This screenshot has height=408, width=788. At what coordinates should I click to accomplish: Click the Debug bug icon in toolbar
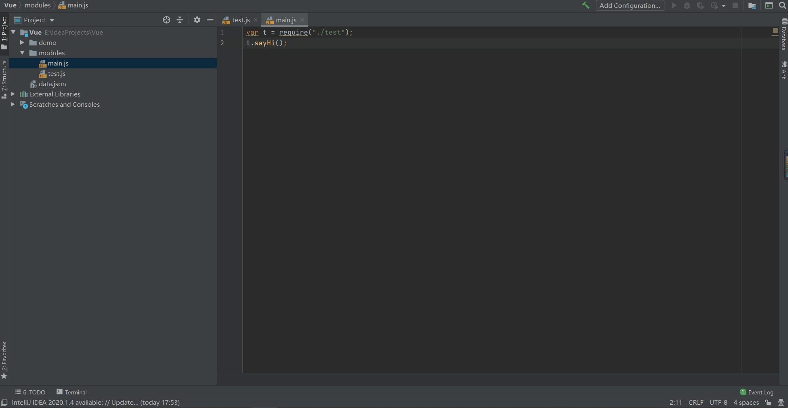point(687,5)
